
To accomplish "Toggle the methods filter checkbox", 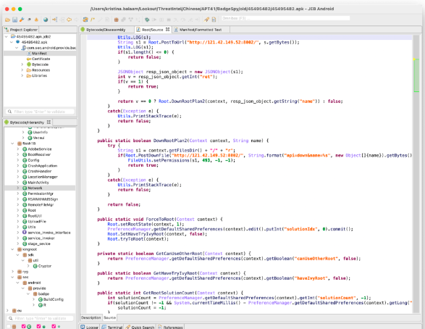I will (39, 327).
